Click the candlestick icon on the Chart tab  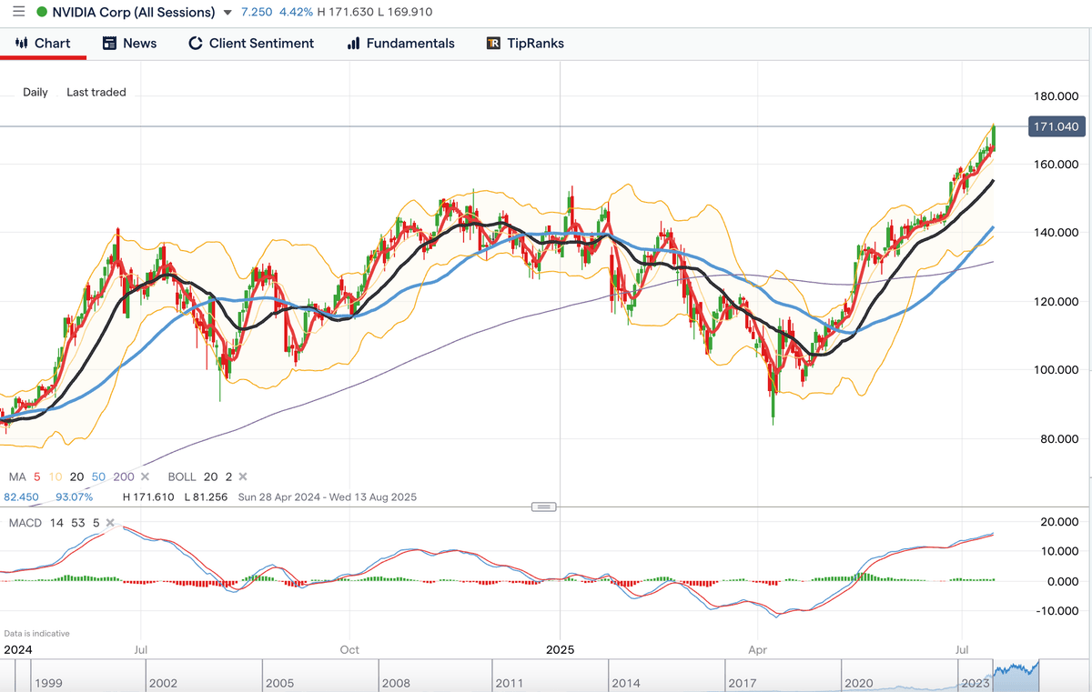(x=22, y=43)
